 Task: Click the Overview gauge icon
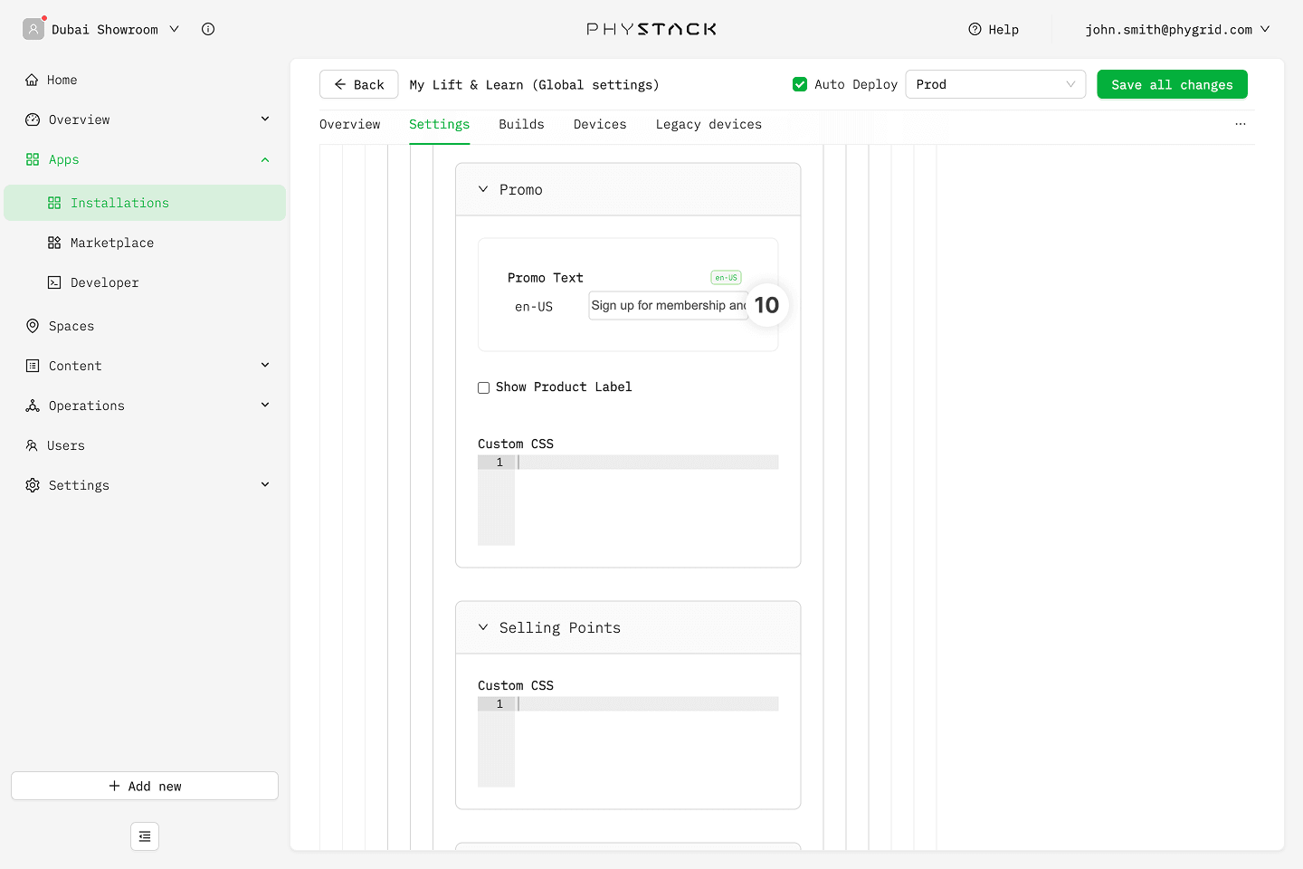pos(33,119)
